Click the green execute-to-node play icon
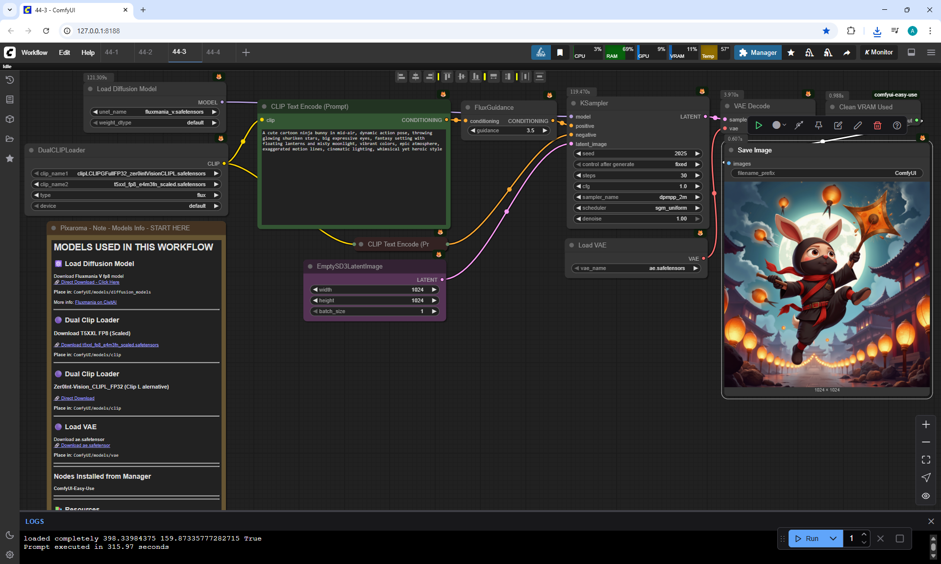The width and height of the screenshot is (941, 564). [x=759, y=125]
